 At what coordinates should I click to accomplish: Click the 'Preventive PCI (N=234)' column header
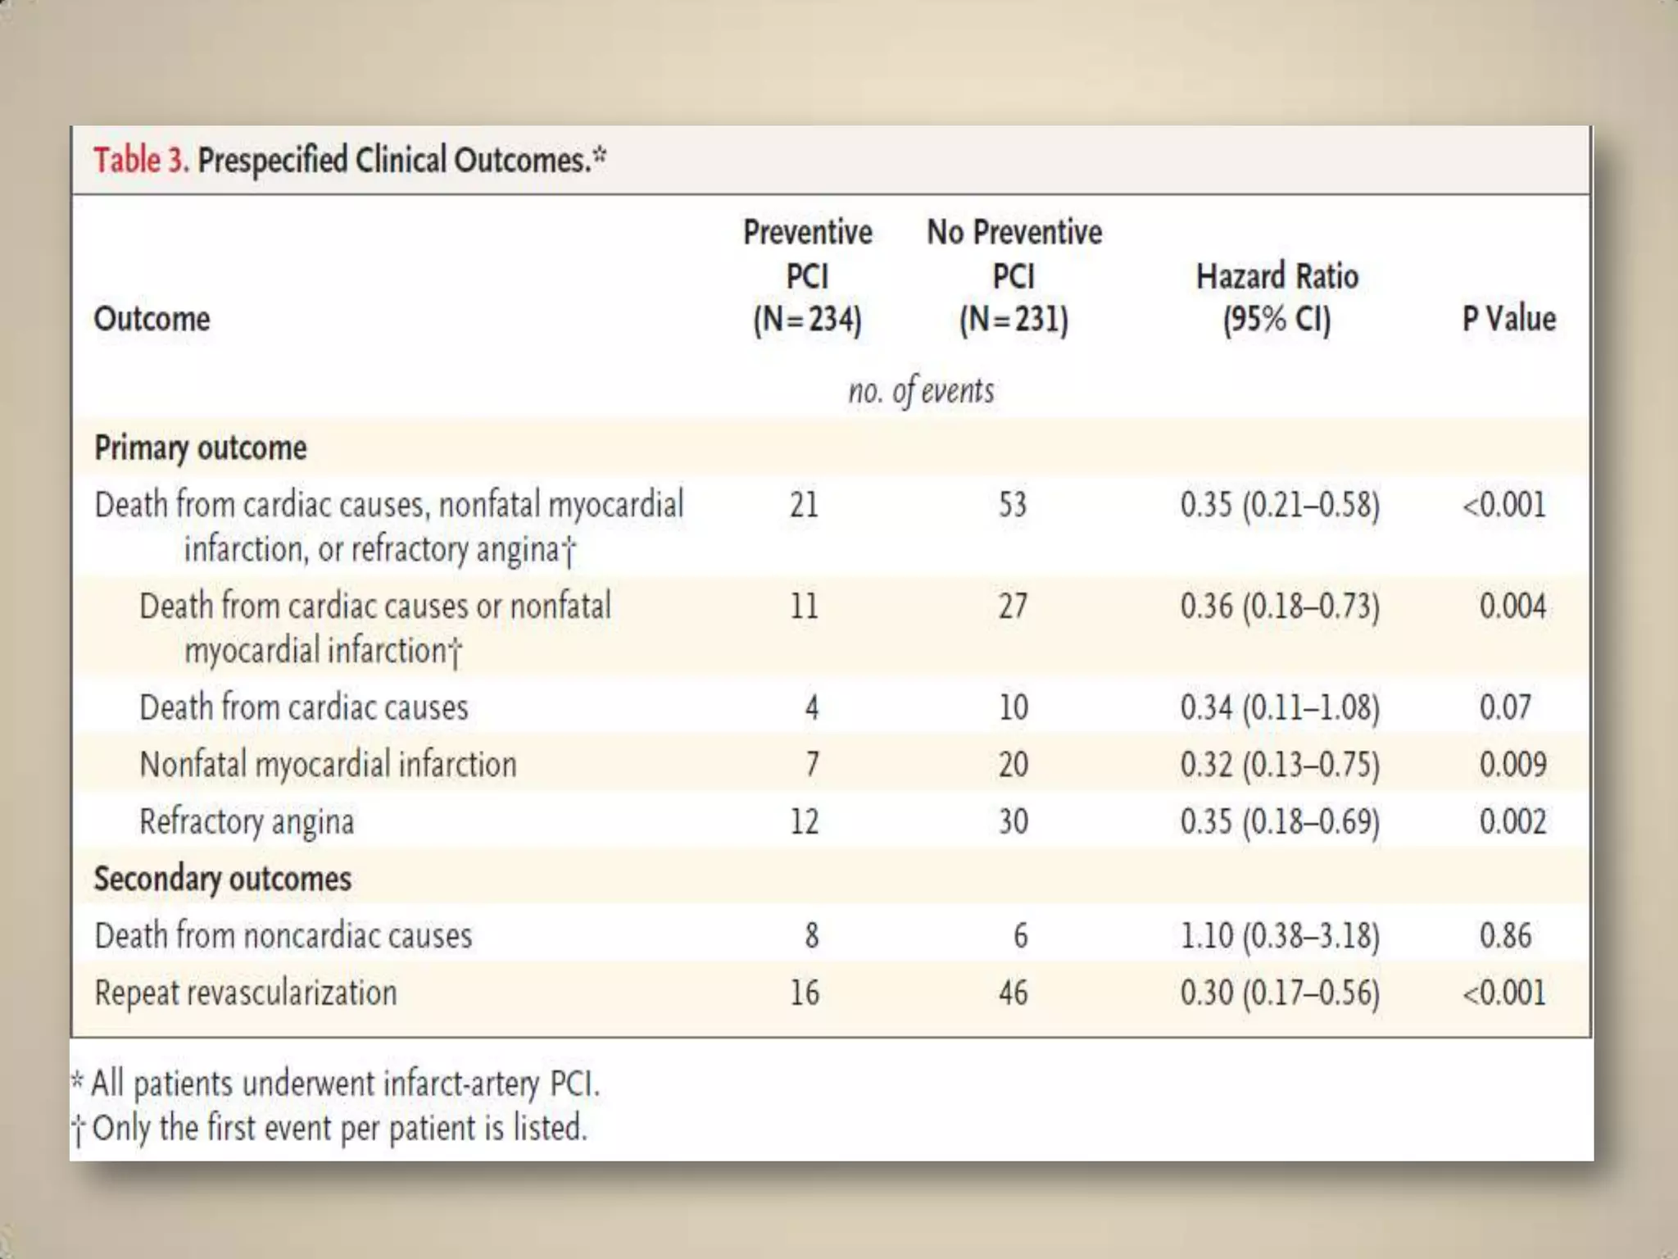(807, 276)
